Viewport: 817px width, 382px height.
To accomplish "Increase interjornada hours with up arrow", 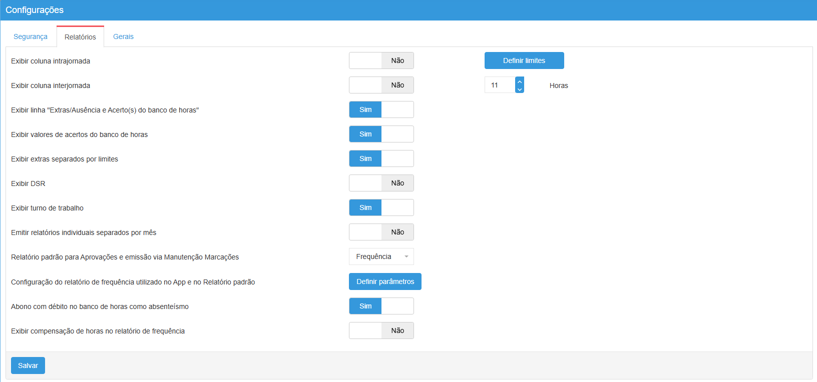I will pyautogui.click(x=520, y=81).
